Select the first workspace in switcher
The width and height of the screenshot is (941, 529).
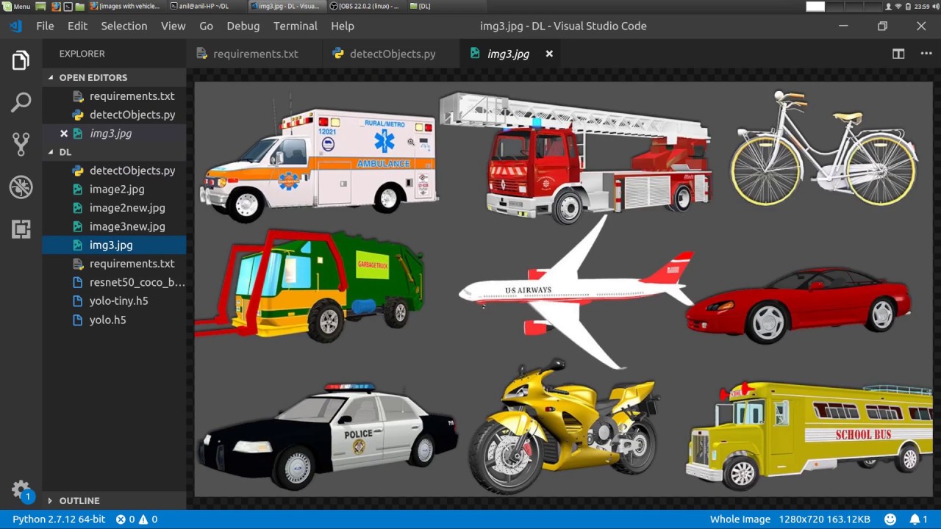(x=815, y=6)
